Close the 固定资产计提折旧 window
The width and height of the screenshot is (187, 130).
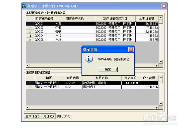(164, 6)
